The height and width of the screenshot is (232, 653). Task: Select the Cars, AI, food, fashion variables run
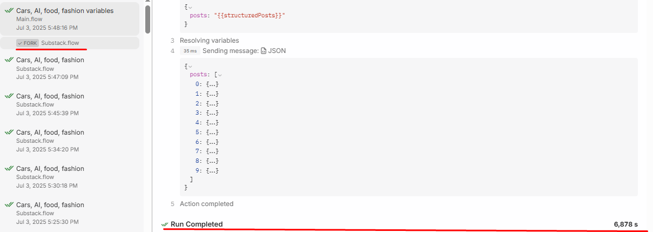72,18
